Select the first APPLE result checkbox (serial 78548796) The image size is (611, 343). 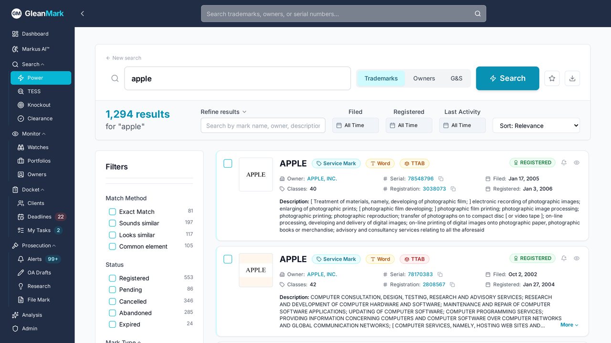point(228,163)
